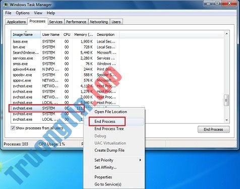Open Properties from context menu
This screenshot has height=189, width=240.
pyautogui.click(x=103, y=177)
